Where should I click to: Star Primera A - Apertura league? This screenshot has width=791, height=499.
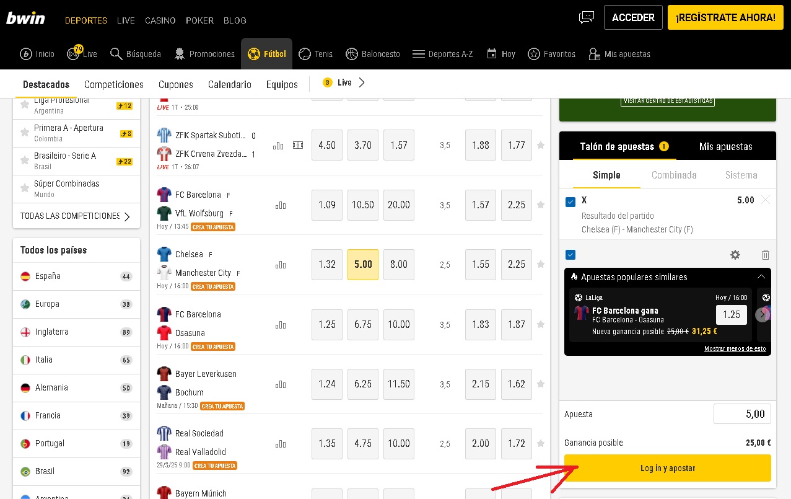[x=25, y=133]
